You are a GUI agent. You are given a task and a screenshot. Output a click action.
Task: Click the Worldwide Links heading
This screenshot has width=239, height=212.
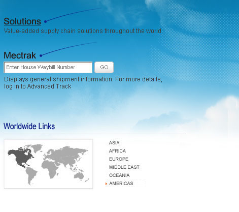[29, 126]
